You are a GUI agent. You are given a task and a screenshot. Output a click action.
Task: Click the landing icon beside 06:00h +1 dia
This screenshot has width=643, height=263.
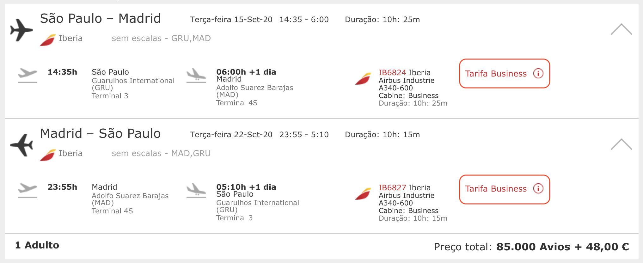point(196,76)
